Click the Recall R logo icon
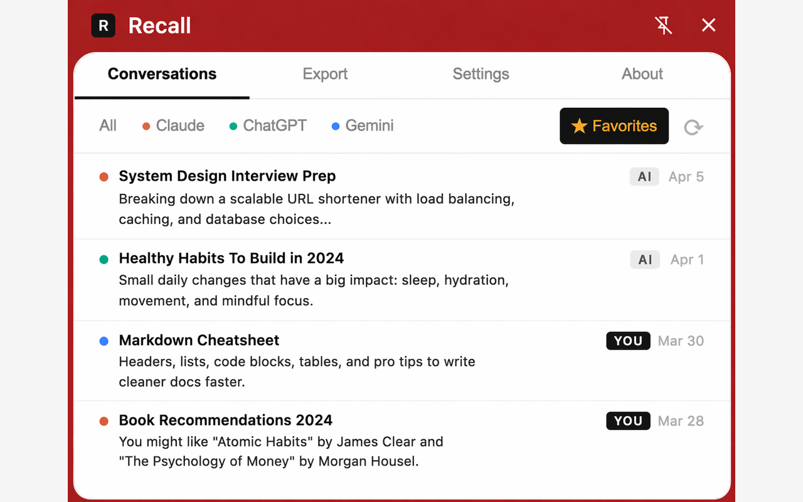The height and width of the screenshot is (502, 803). pos(104,26)
